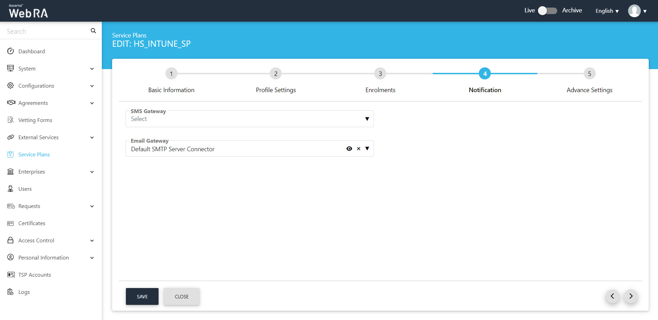This screenshot has width=658, height=320.
Task: Click the Logs icon in sidebar
Action: point(11,292)
